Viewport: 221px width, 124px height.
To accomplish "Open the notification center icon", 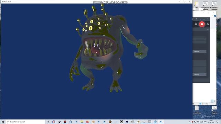I will pos(217,122).
